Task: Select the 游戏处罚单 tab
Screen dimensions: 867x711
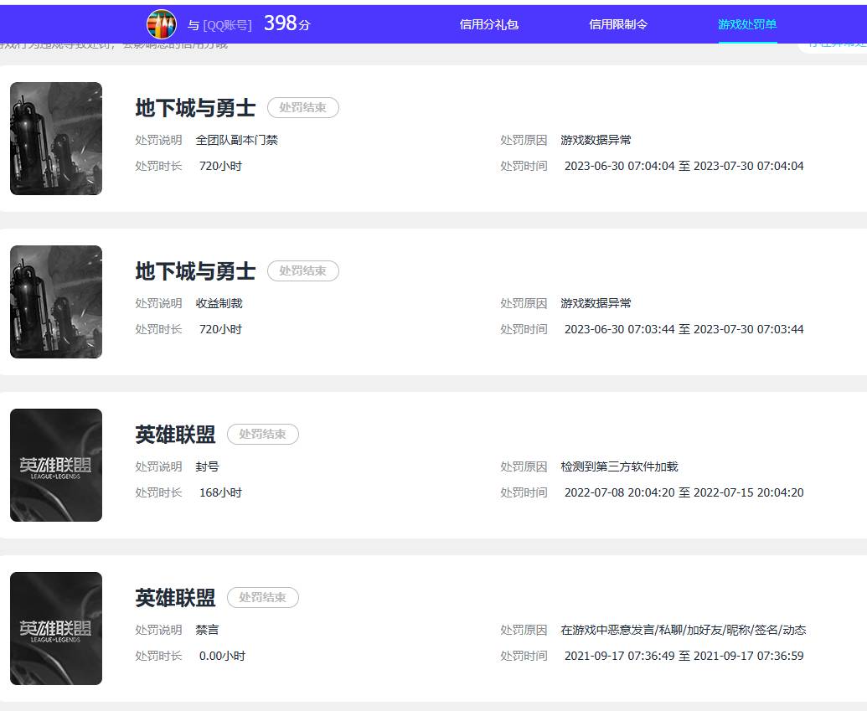Action: point(747,24)
